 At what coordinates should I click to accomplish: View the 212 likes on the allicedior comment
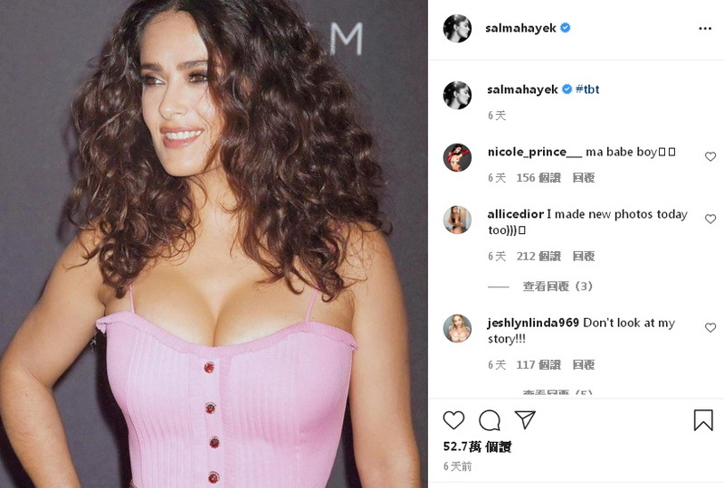point(538,256)
